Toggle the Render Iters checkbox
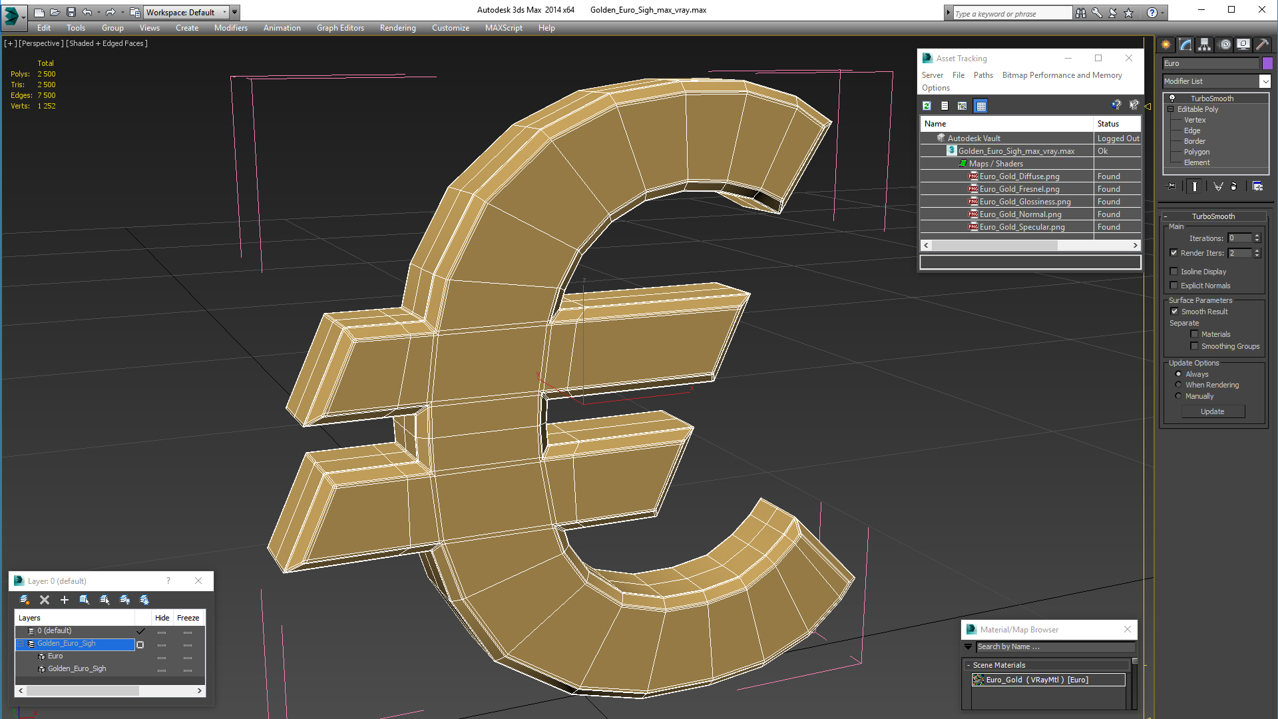This screenshot has height=719, width=1278. coord(1174,253)
